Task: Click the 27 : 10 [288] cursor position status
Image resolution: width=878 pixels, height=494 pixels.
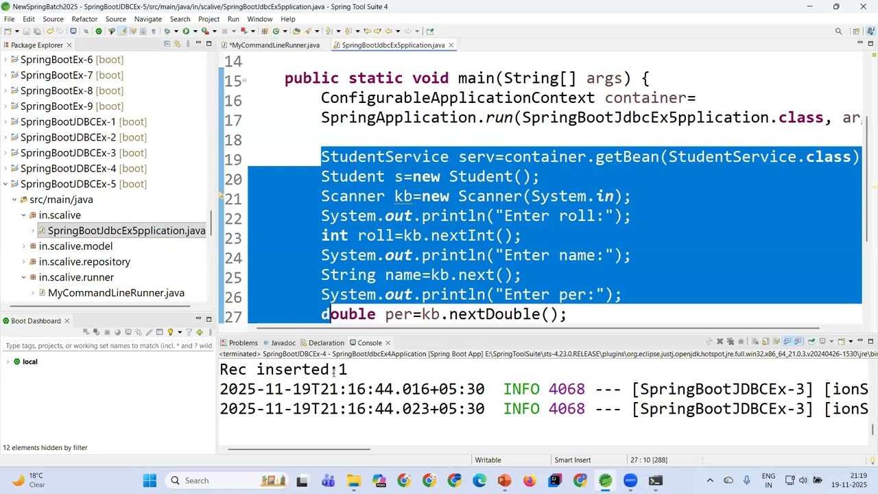Action: point(648,460)
